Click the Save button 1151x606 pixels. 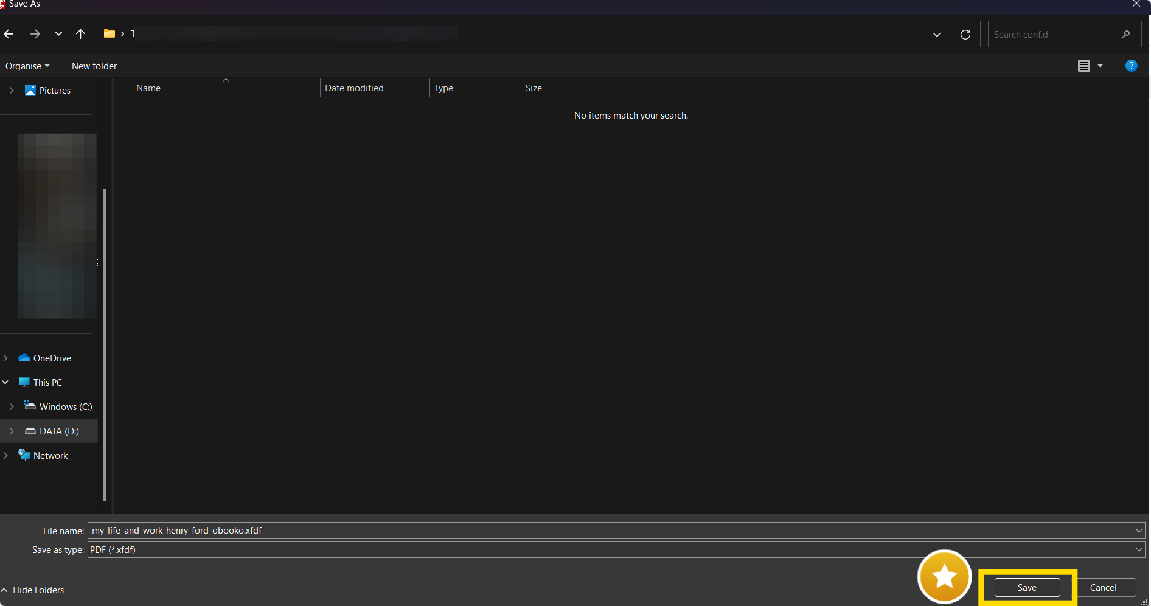pyautogui.click(x=1027, y=588)
